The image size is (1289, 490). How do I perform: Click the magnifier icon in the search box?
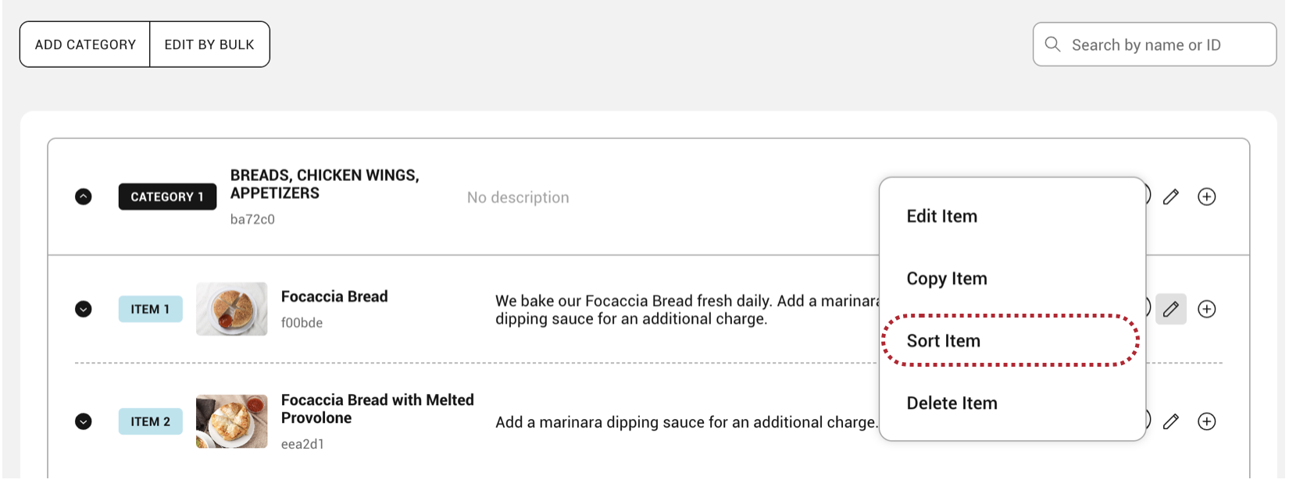1052,44
